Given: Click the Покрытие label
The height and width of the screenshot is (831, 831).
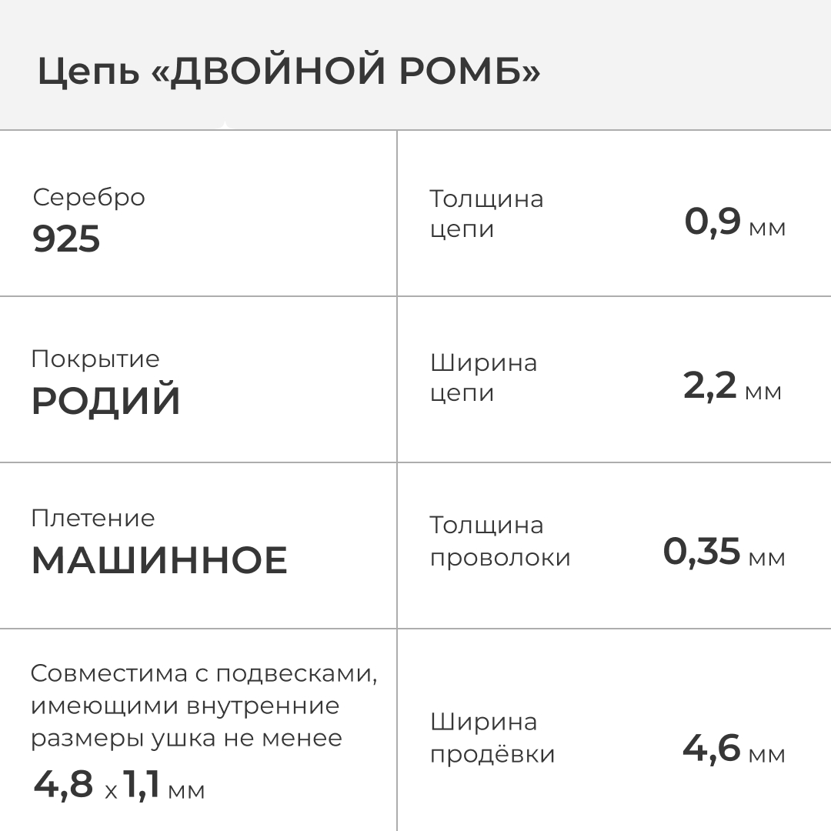Looking at the screenshot, I should tap(95, 359).
